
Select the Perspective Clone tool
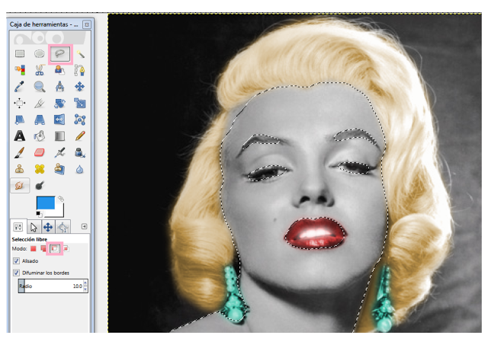point(59,169)
